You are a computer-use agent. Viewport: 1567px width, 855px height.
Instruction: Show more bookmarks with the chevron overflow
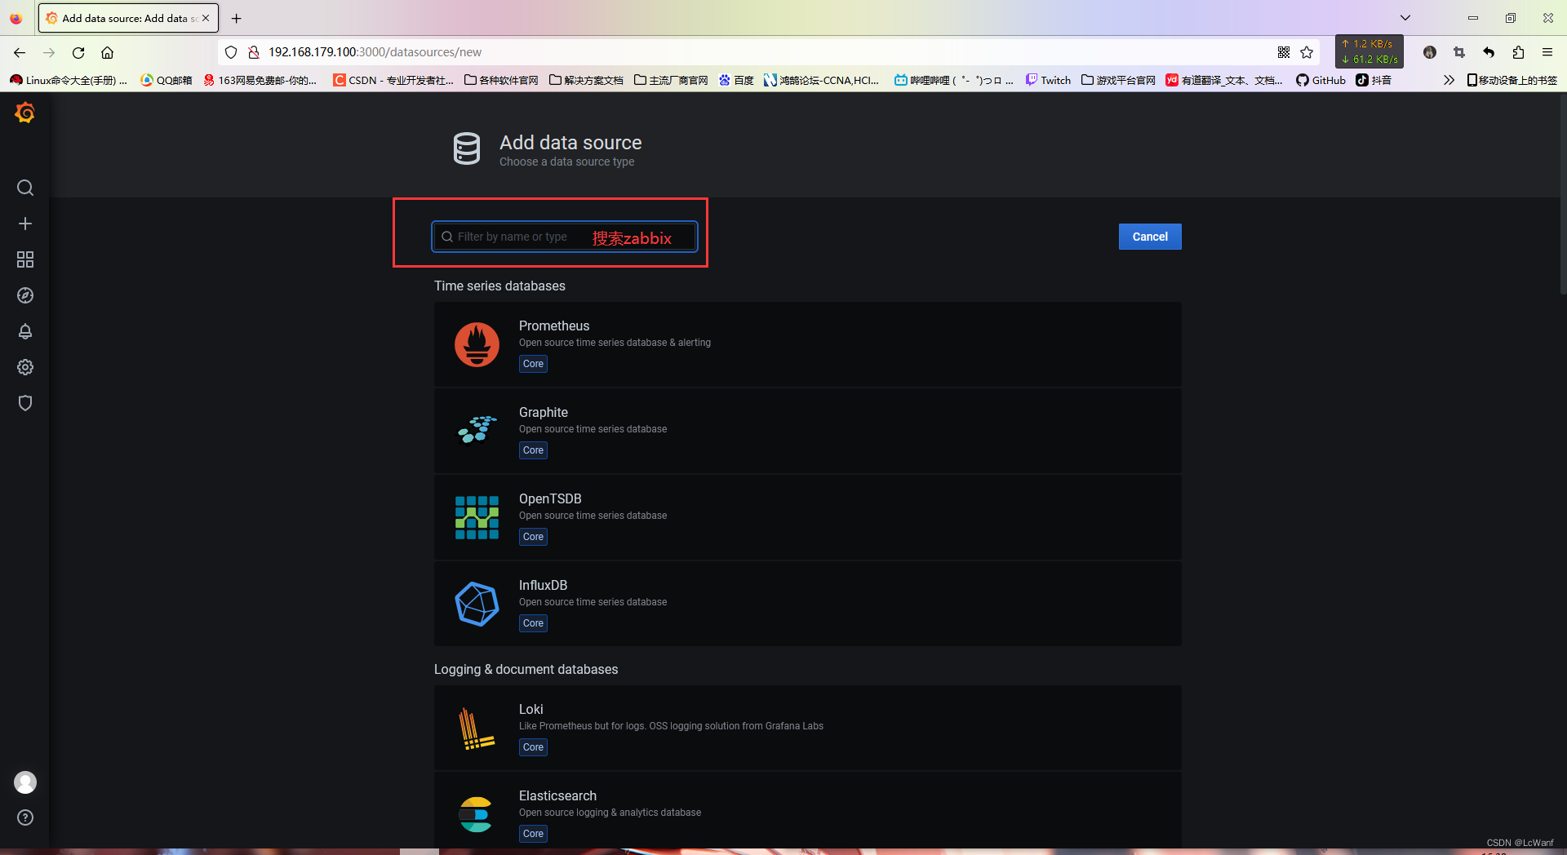coord(1449,80)
